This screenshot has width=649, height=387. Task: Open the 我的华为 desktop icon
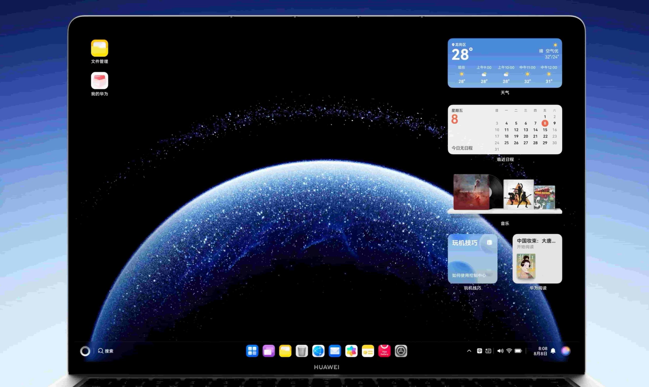pyautogui.click(x=99, y=81)
